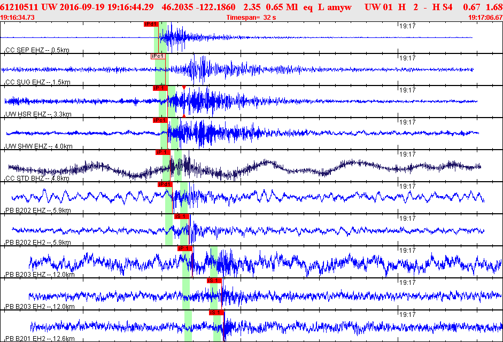Click the '1.68' value in header
The image size is (503, 342).
coord(494,7)
